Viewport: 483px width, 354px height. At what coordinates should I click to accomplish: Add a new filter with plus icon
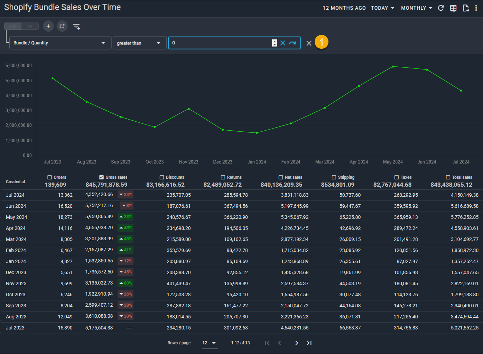click(48, 26)
